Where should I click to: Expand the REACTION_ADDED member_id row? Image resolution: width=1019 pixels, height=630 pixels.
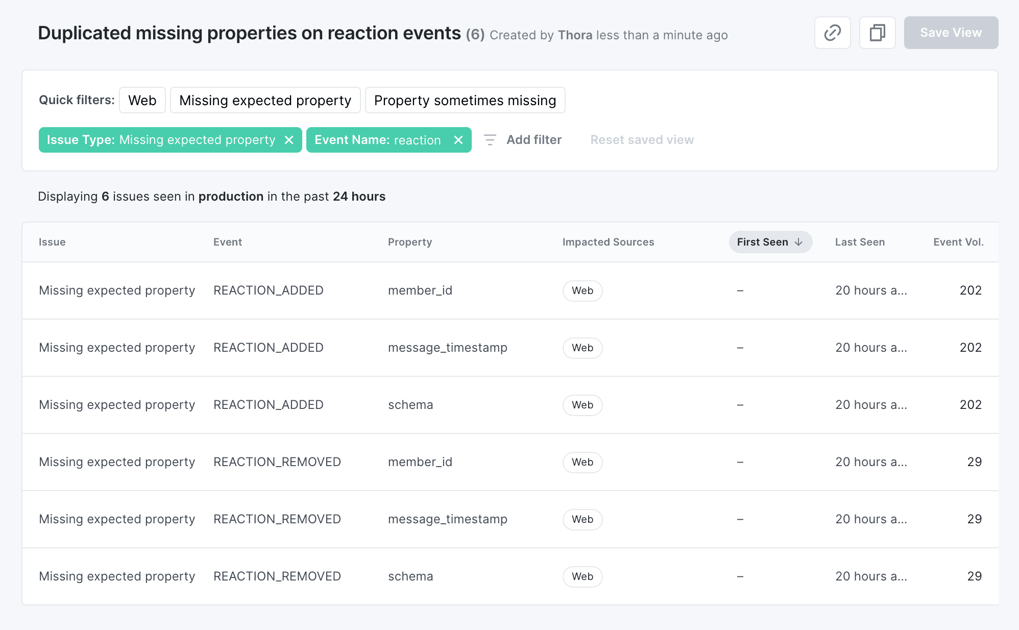510,289
